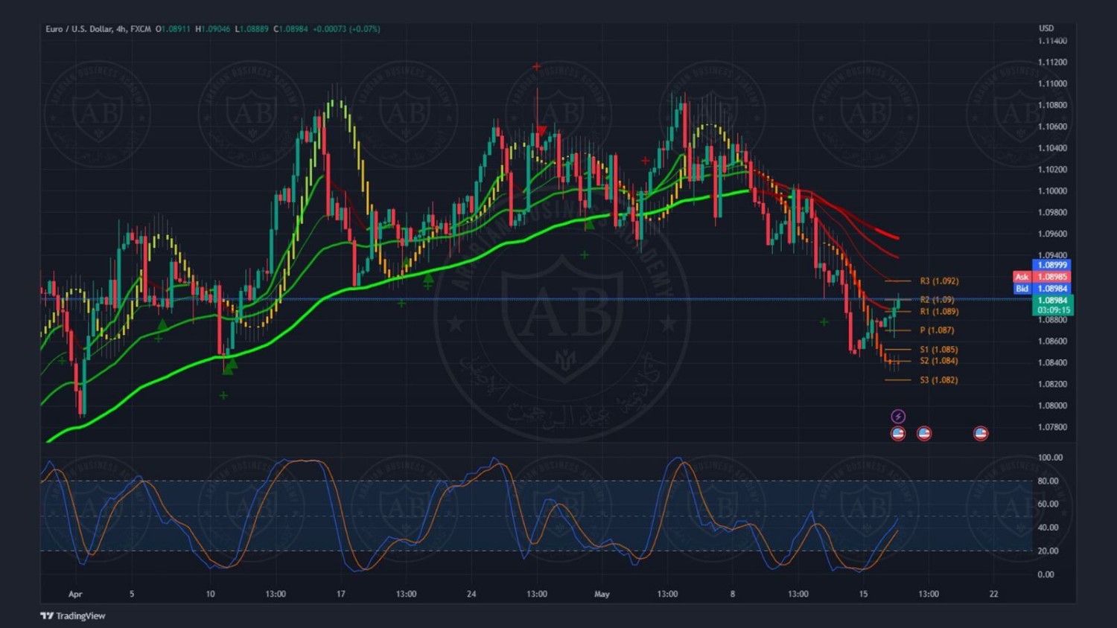The width and height of the screenshot is (1117, 628).
Task: Click the 60.00 oscillator scale label
Action: tap(1048, 504)
